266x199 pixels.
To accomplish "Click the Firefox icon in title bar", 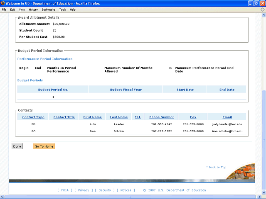I will pos(3,3).
